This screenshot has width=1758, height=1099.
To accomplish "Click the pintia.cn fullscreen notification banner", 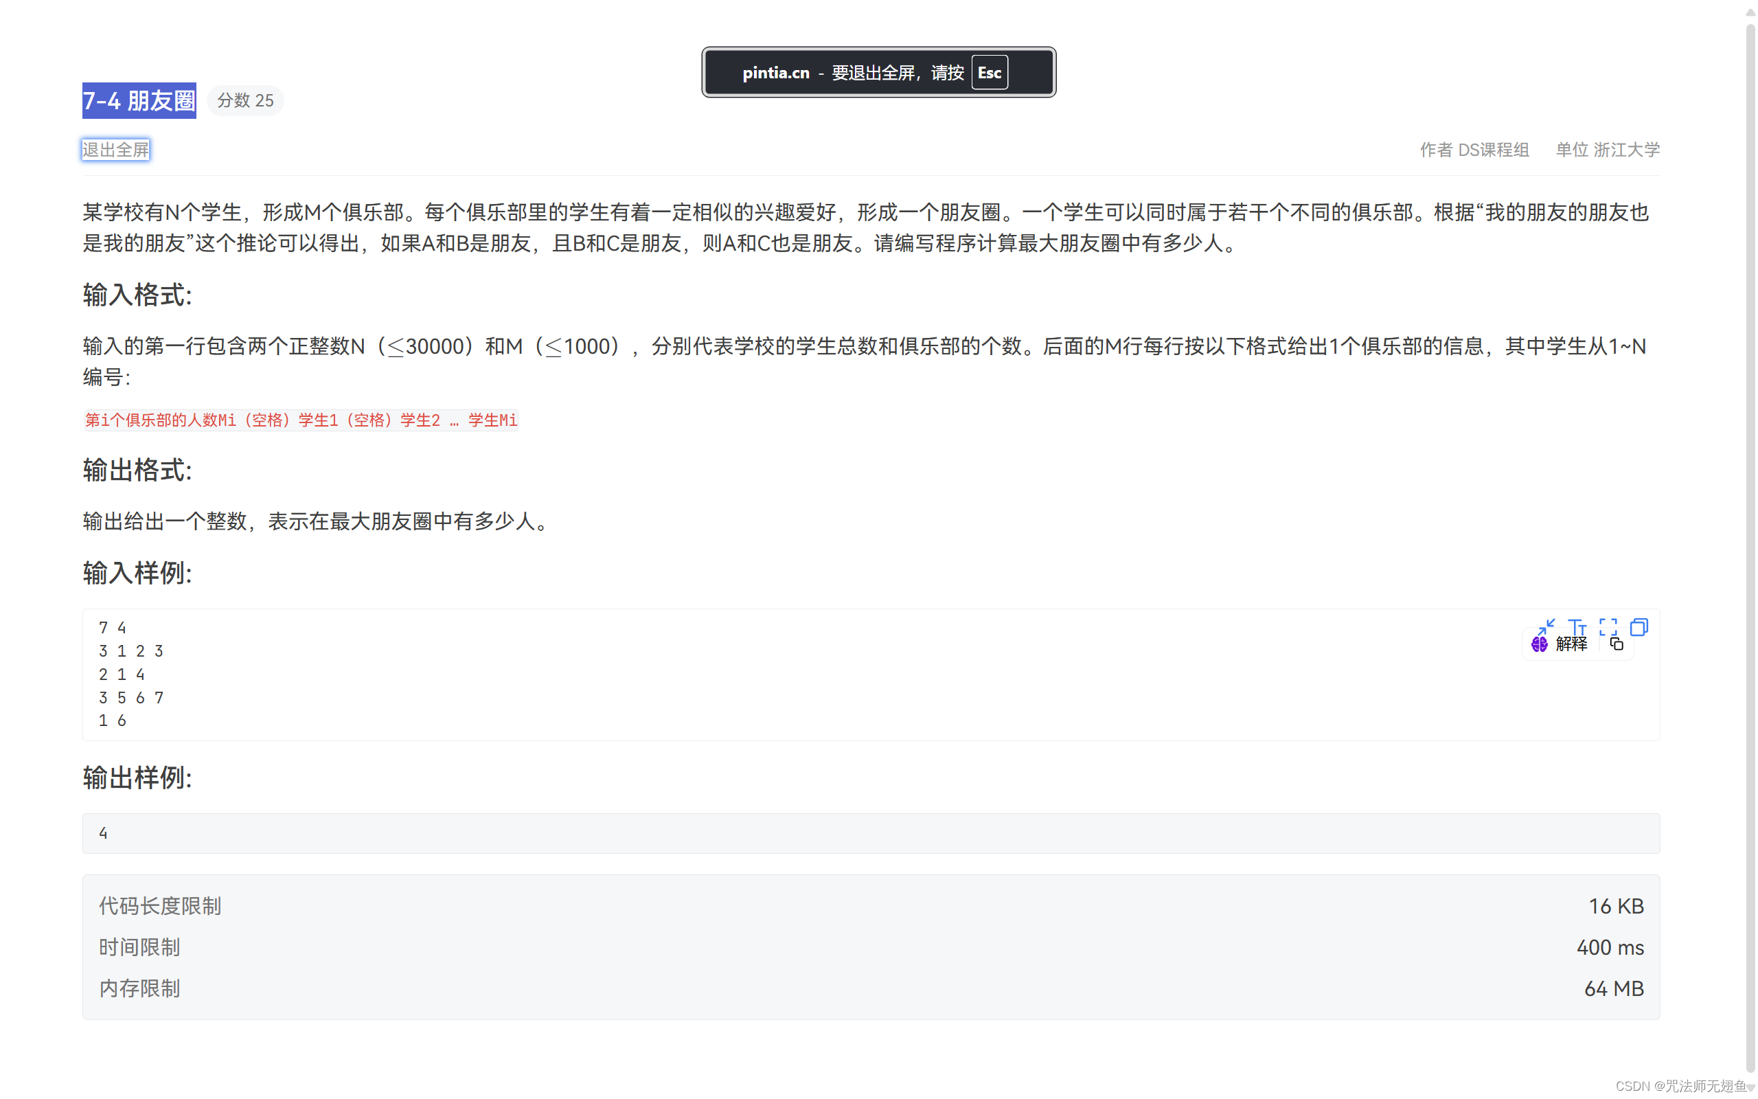I will 878,72.
